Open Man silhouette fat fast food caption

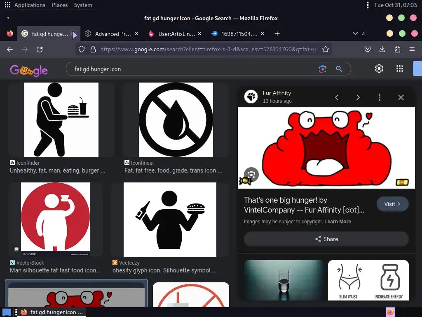pos(55,270)
